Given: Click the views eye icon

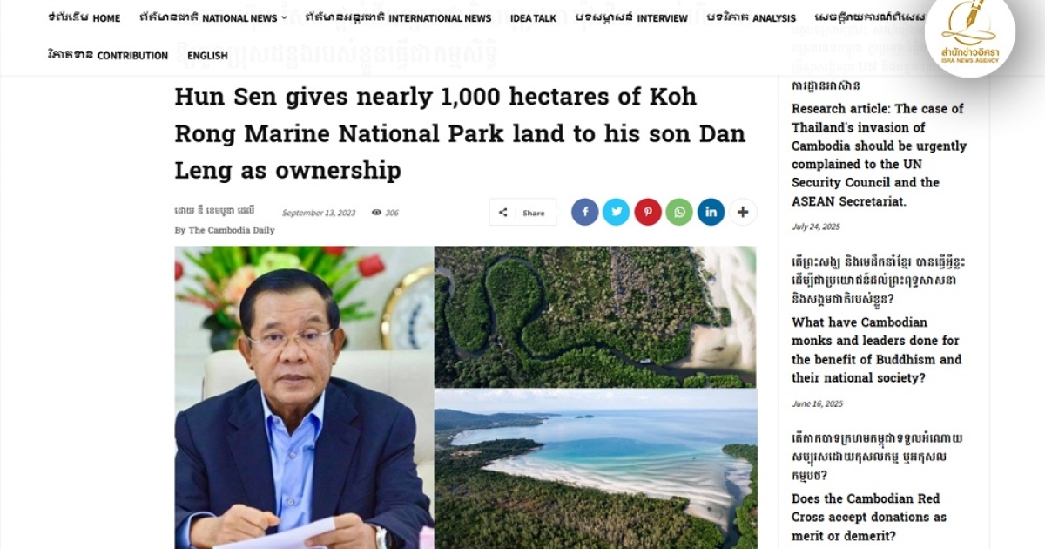Looking at the screenshot, I should point(376,213).
